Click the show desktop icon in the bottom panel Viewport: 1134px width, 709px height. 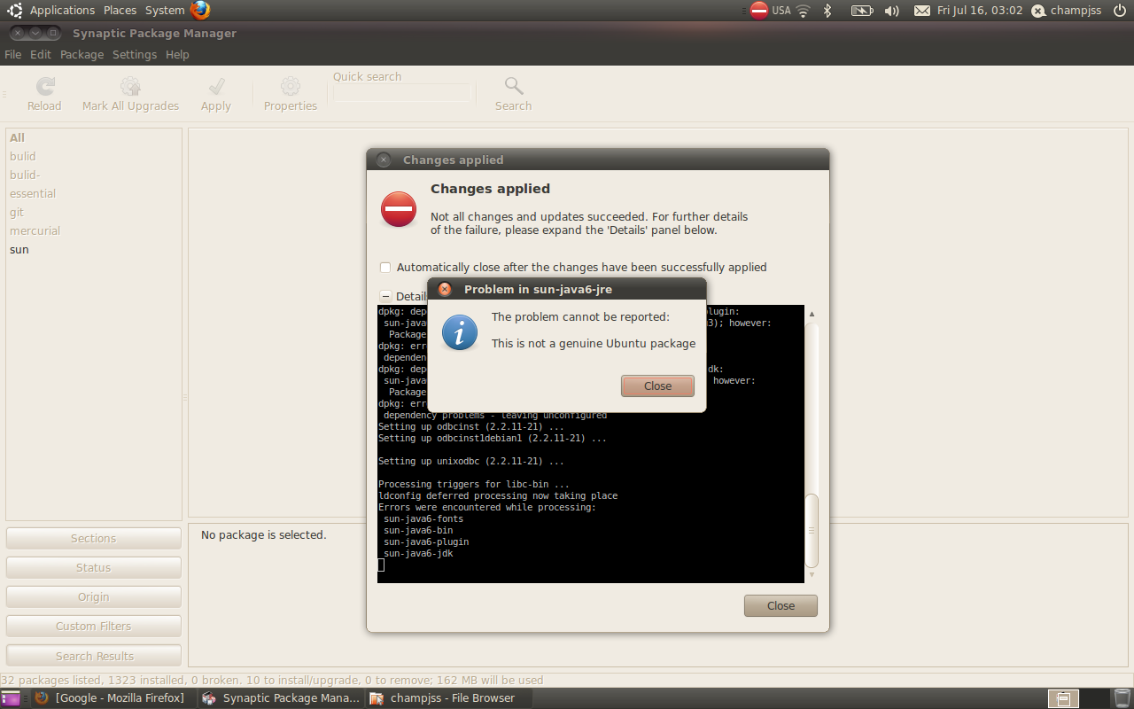click(11, 698)
